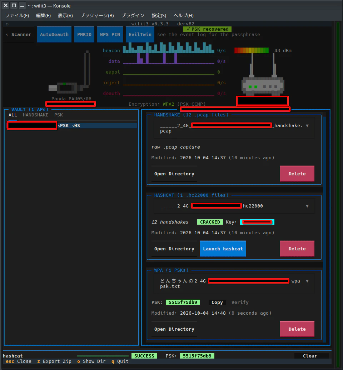Click the signal strength color meter
Viewport: 343px width, 370px height.
point(252,50)
